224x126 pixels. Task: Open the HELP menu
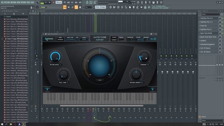33,2
